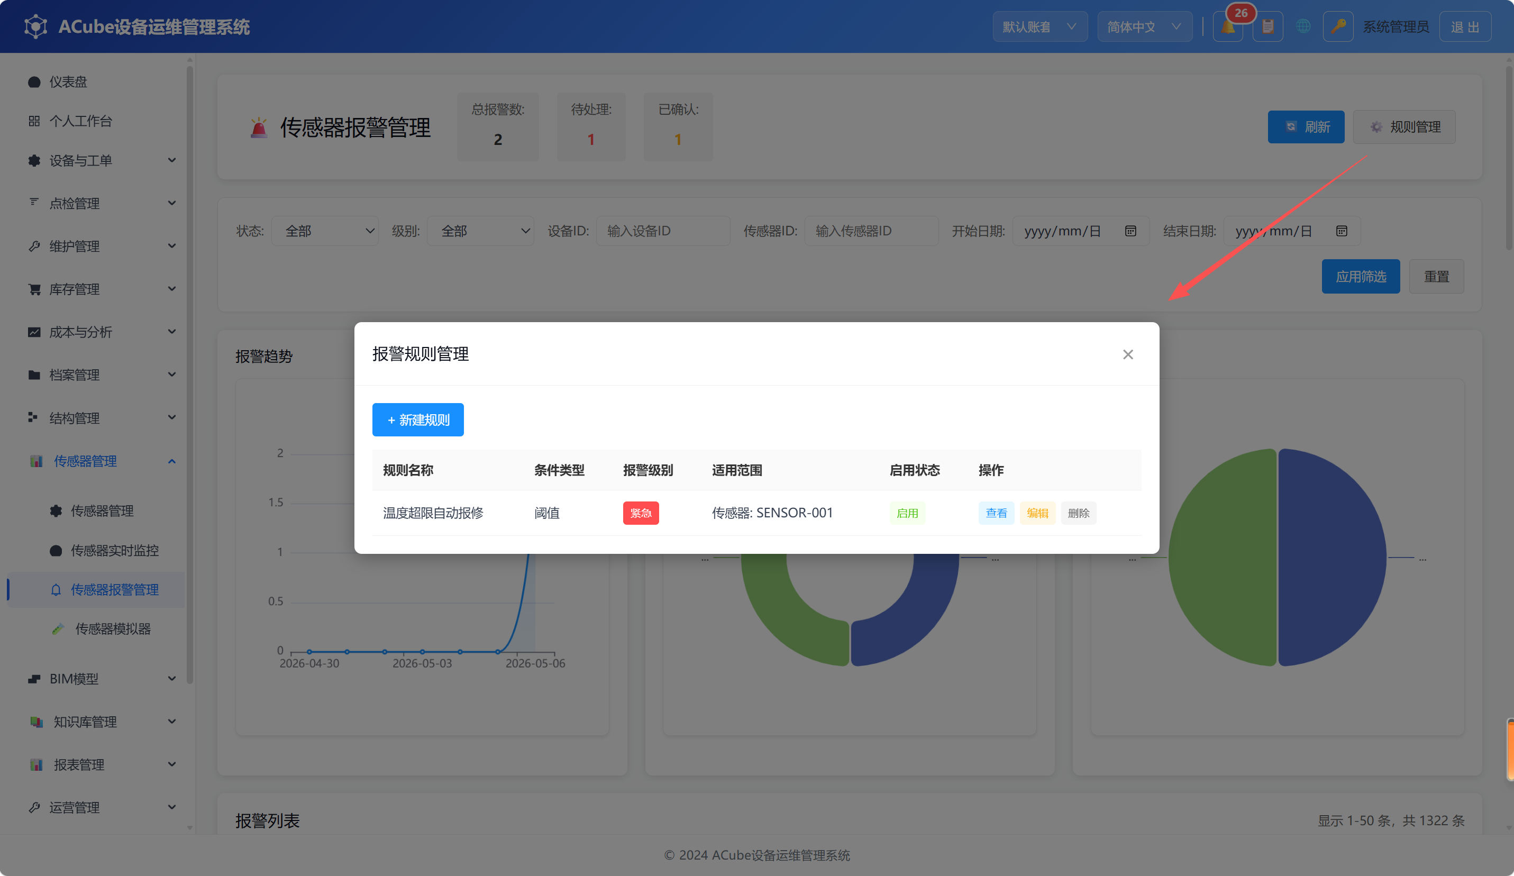Screen dimensions: 1514x876
Task: Open the 知识库管理 menu
Action: 102,722
